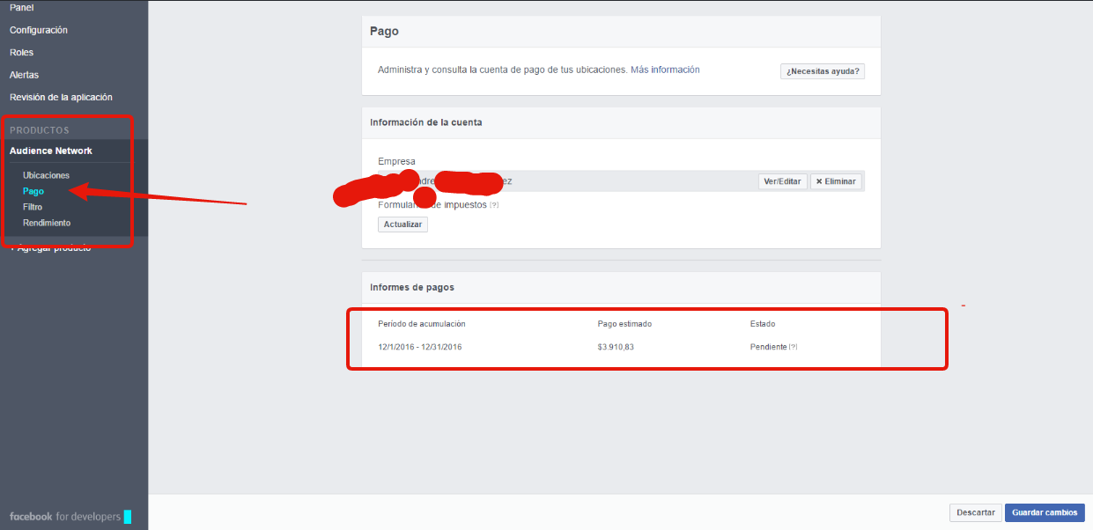Viewport: 1093px width, 530px height.
Task: Click the Actualizar tax form button
Action: (403, 225)
